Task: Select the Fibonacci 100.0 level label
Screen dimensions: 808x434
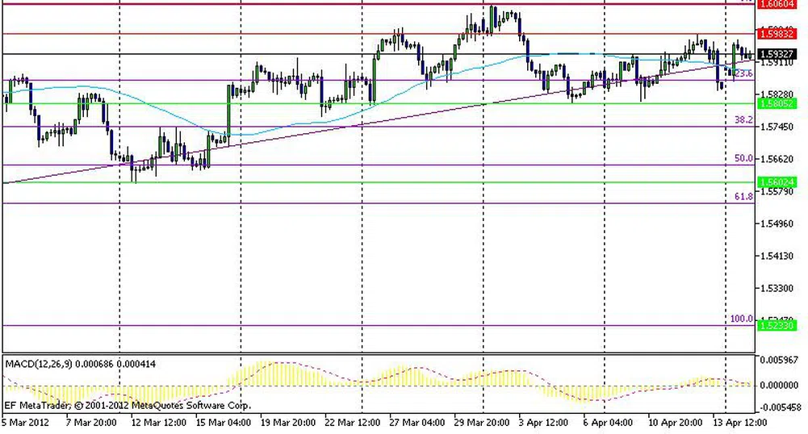Action: tap(741, 319)
